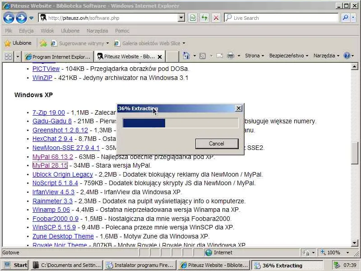Close the 36% Extracting dialog
The height and width of the screenshot is (271, 361).
239,108
